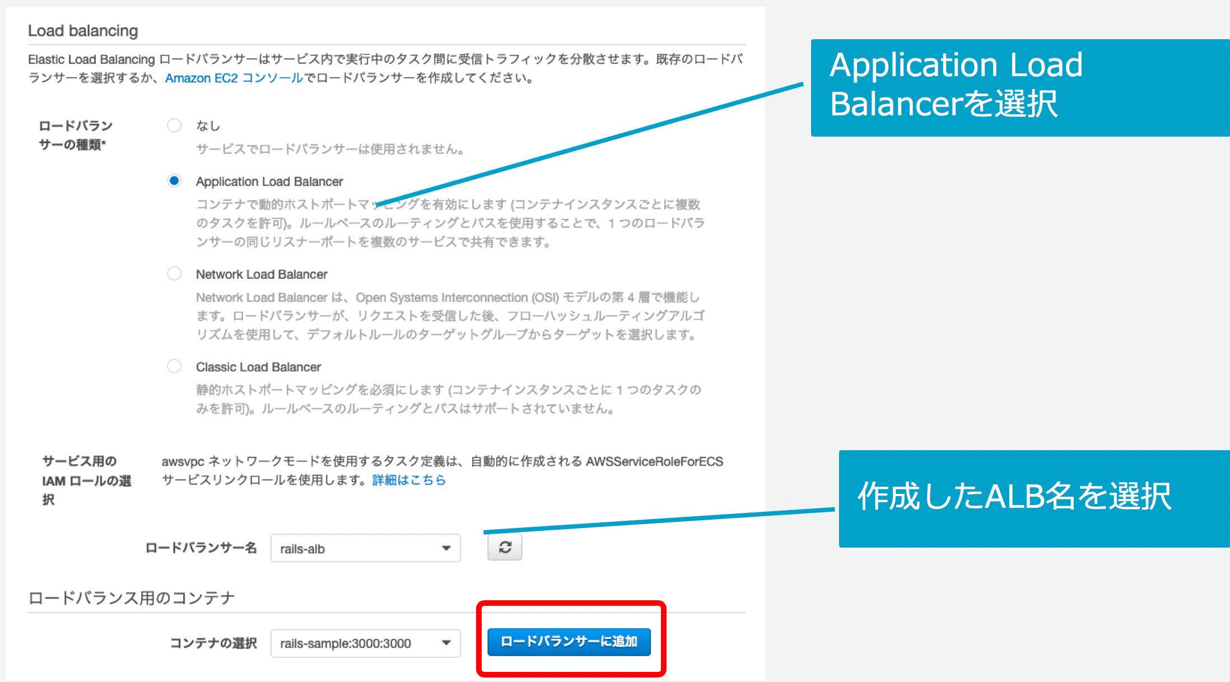Click the ロードバランサー名 field label
Screen dimensions: 1230x682
point(201,548)
